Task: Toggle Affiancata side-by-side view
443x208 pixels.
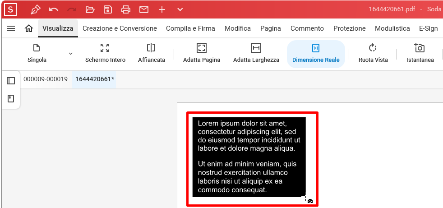Action: [151, 54]
